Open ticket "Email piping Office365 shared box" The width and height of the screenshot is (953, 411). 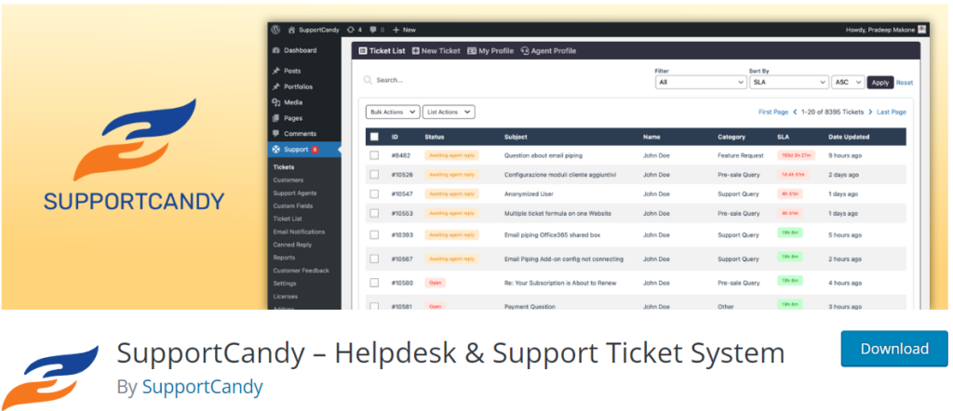553,234
